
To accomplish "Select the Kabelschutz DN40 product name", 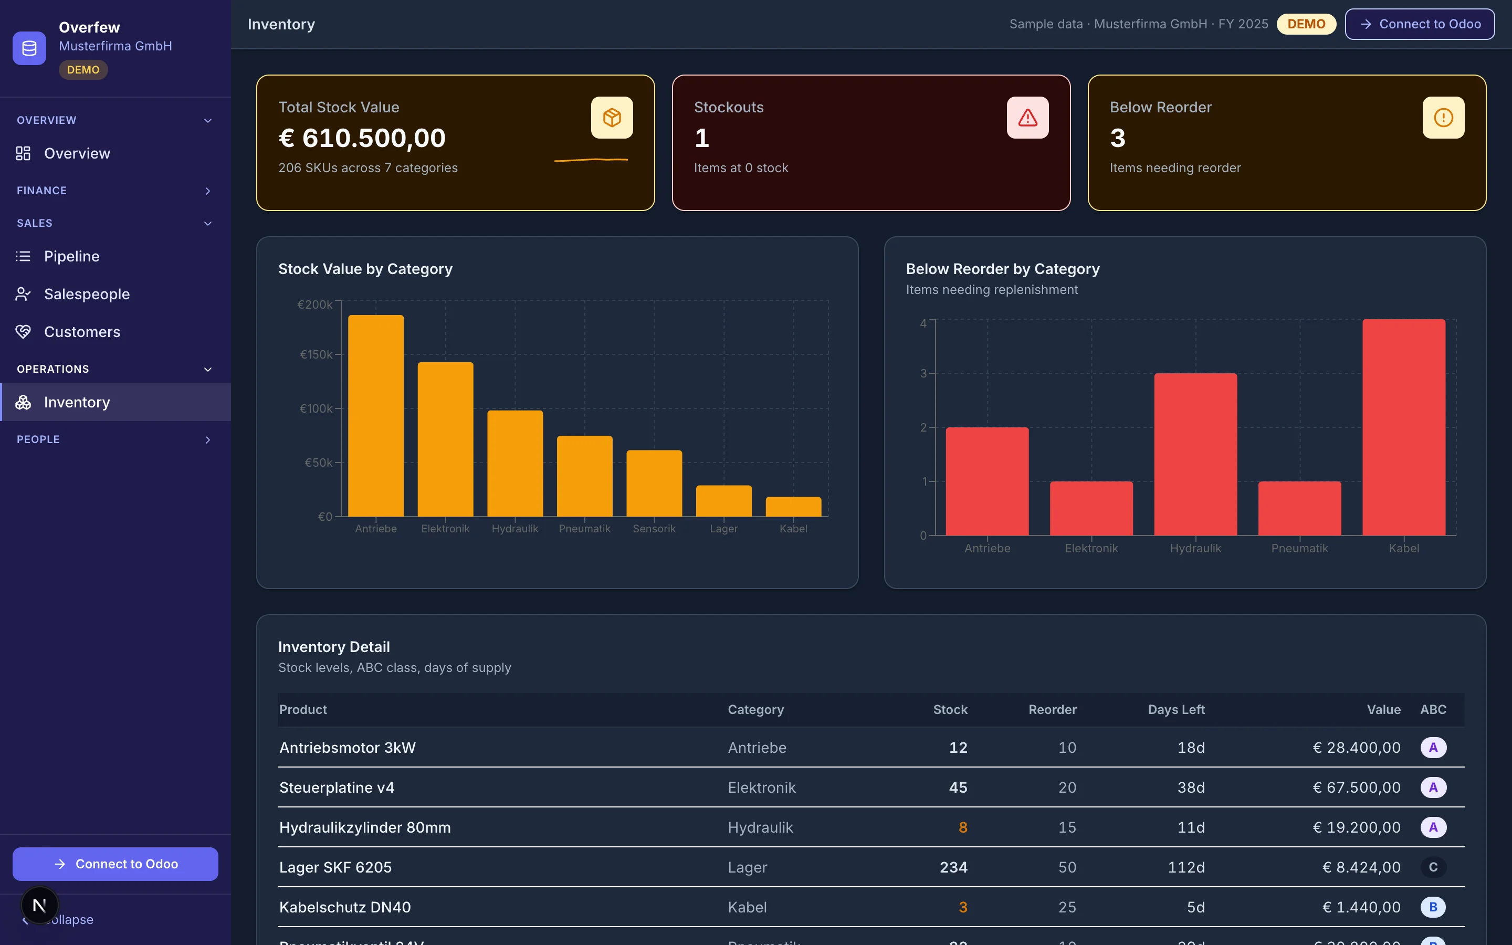I will [x=345, y=907].
